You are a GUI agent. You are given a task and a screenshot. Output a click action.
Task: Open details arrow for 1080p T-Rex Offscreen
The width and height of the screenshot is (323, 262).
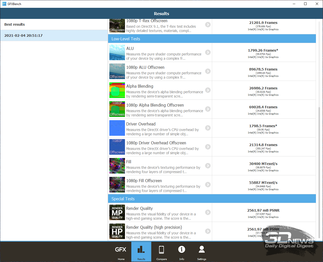pos(208,24)
